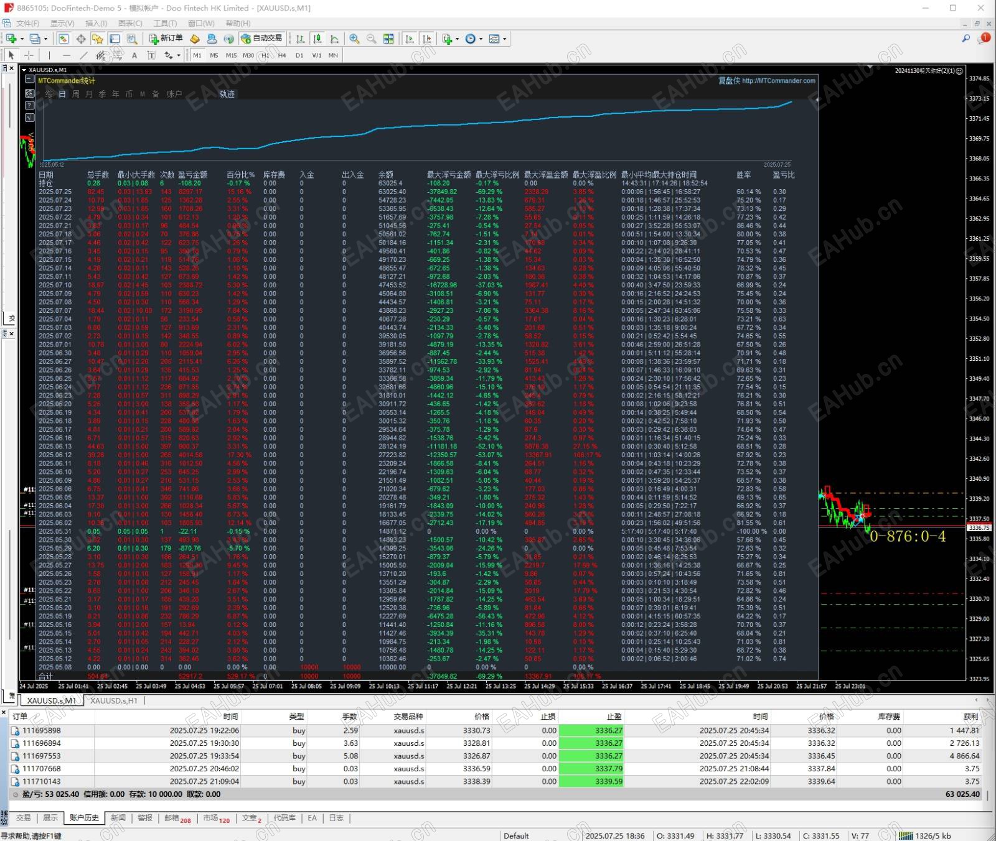The image size is (996, 841).
Task: Select the text label A tool
Action: point(134,55)
